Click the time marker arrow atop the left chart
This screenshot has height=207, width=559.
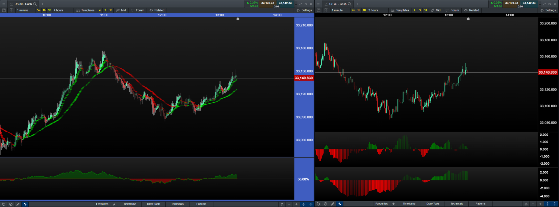click(x=238, y=19)
